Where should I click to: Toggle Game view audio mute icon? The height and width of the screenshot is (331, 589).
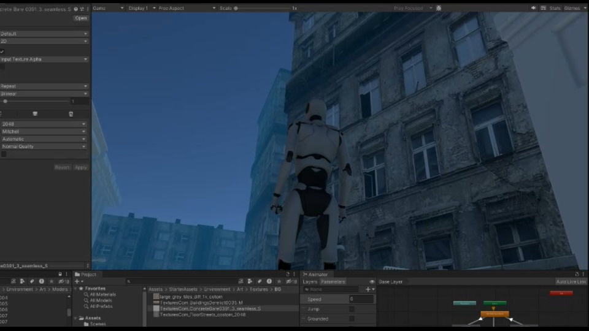pyautogui.click(x=533, y=8)
